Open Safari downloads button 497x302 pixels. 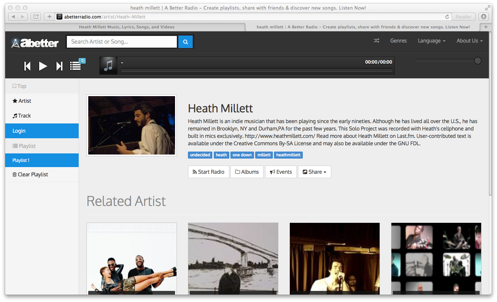coord(484,17)
